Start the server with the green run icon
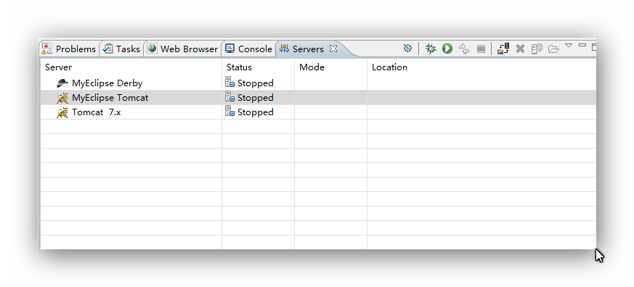This screenshot has width=634, height=287. [447, 49]
